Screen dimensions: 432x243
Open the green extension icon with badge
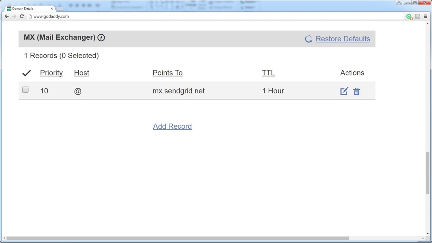409,17
